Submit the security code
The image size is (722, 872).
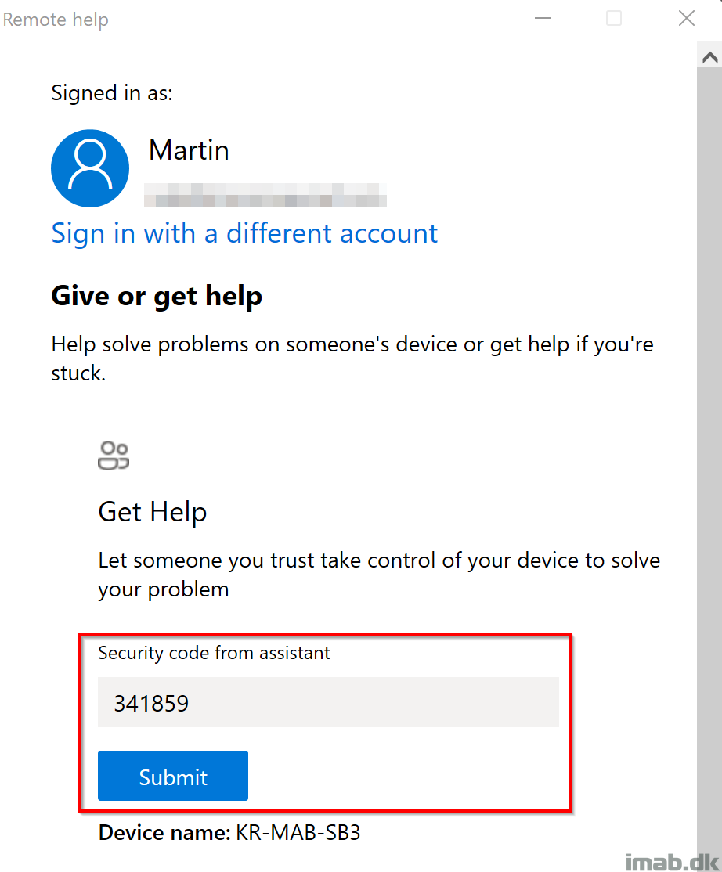click(173, 776)
